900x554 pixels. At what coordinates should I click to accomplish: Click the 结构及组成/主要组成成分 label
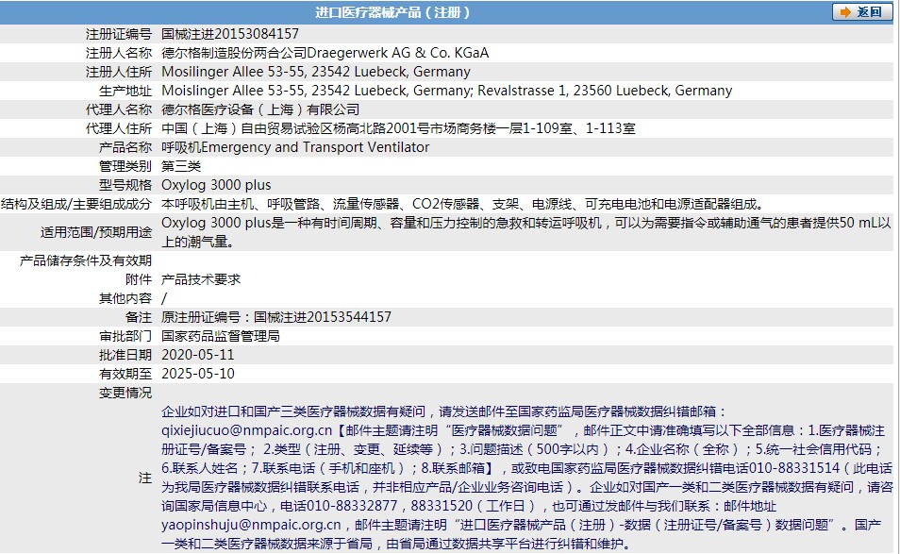coord(76,204)
